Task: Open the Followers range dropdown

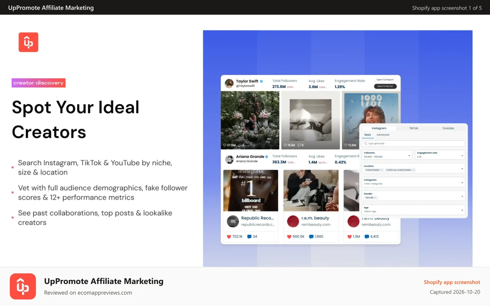Action: [x=387, y=155]
